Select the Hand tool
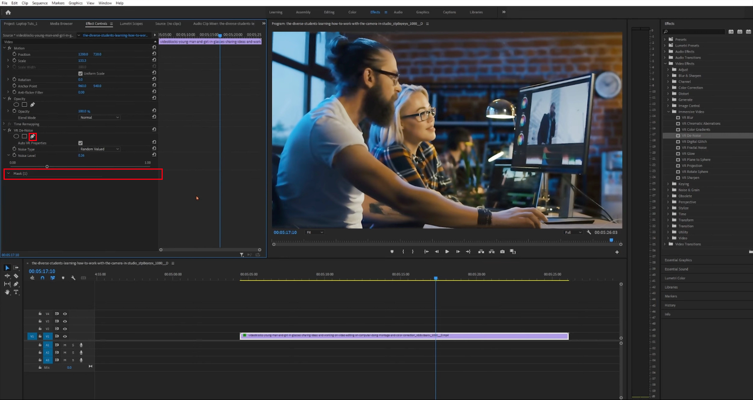The image size is (753, 400). coord(8,292)
